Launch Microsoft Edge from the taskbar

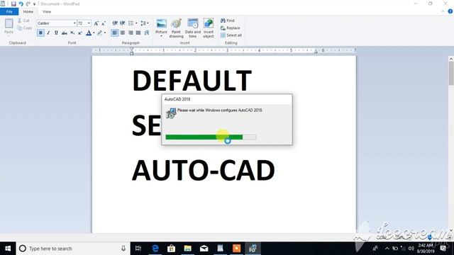point(155,249)
